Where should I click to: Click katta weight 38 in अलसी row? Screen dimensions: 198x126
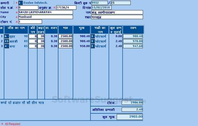[x=41, y=41]
